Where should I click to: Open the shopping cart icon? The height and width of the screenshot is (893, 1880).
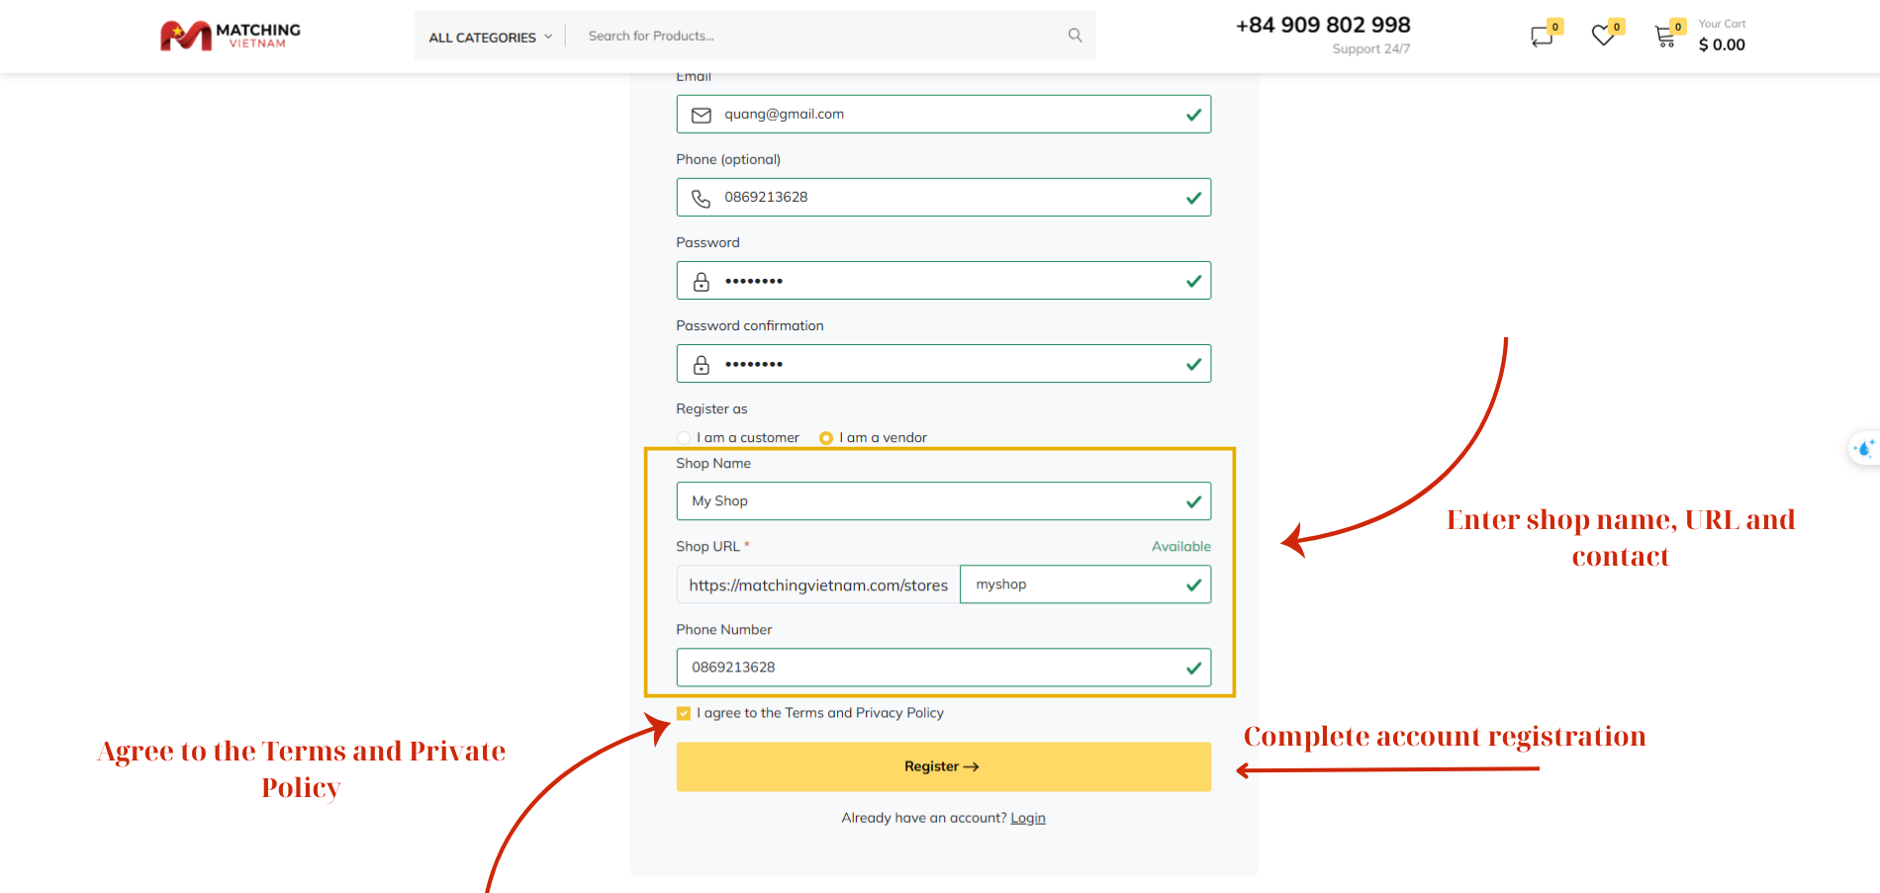1665,38
